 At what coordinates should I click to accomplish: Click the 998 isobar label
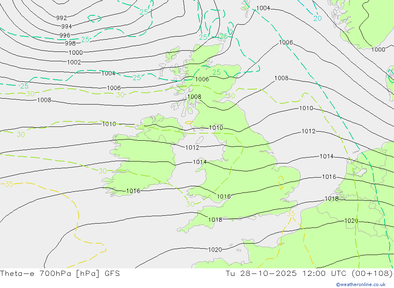click(71, 43)
